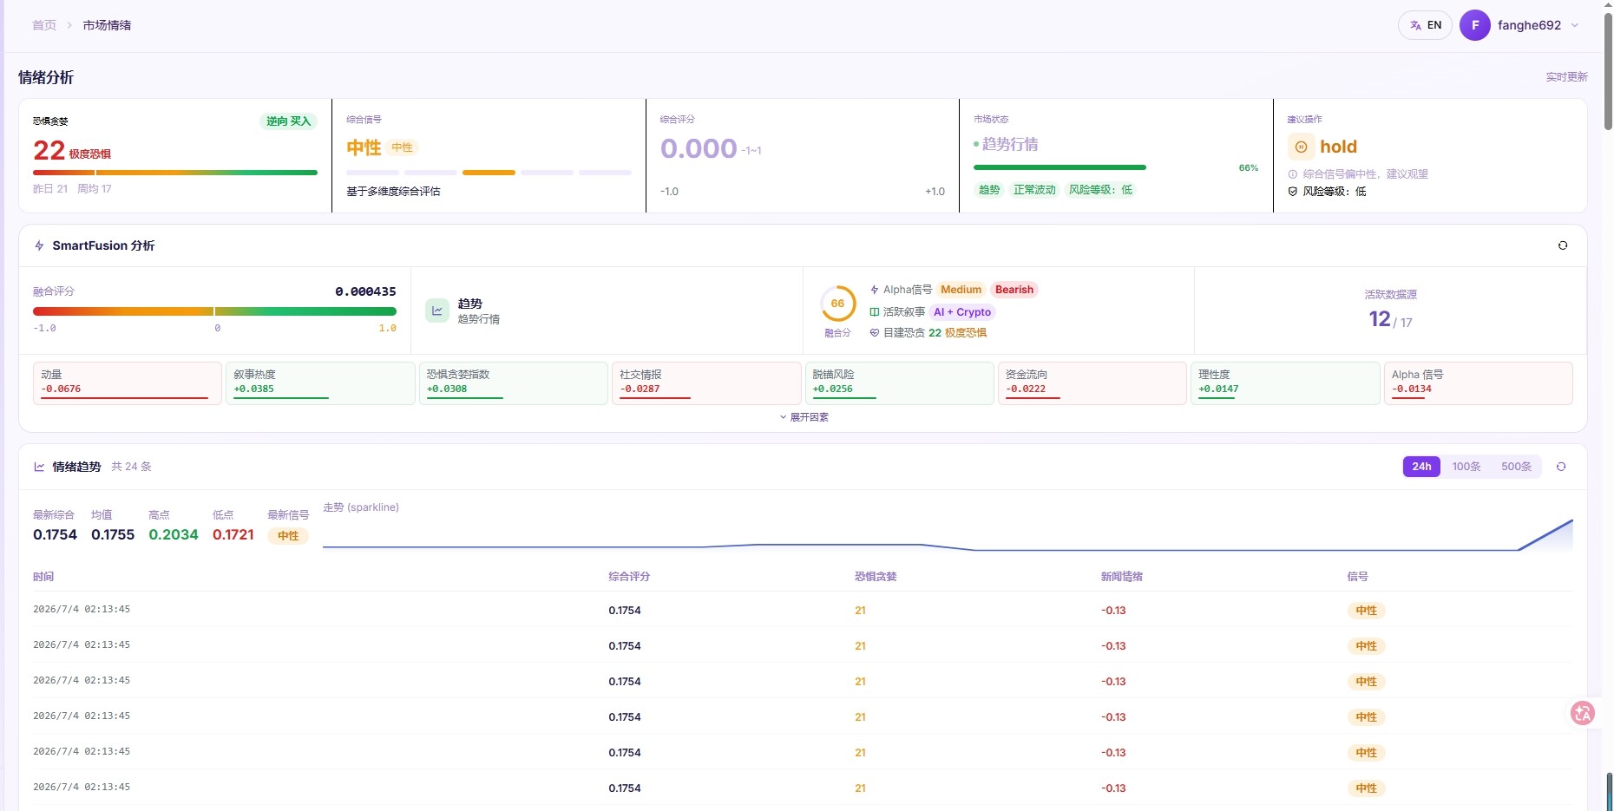
Task: Open the 社交情报 factor card
Action: pyautogui.click(x=706, y=383)
